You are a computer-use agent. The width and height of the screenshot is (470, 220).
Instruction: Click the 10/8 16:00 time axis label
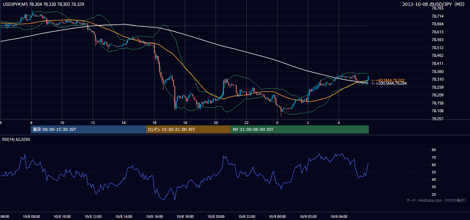click(x=154, y=217)
